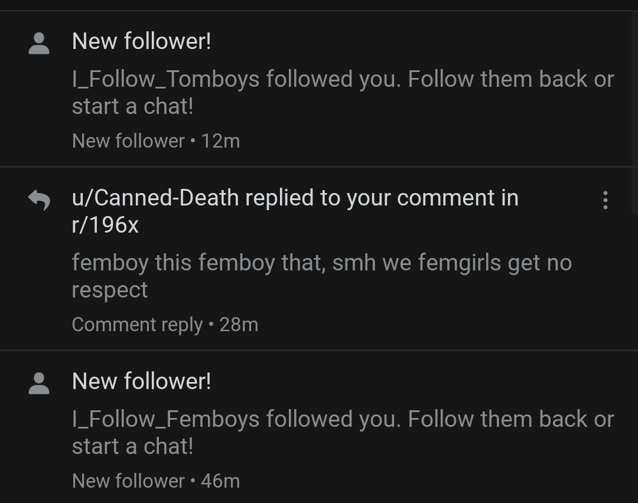Screen dimensions: 638x503
Task: Click "start a chat!" under I_Follow_Tomboys
Action: [132, 107]
